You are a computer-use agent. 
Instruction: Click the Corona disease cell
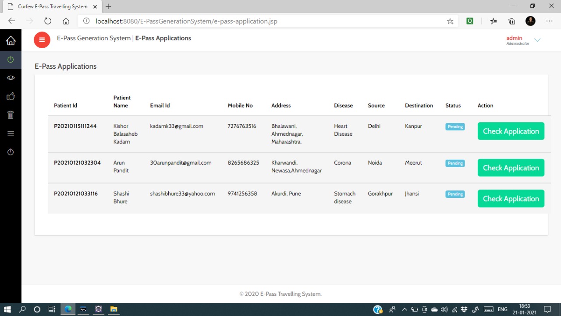pyautogui.click(x=342, y=163)
